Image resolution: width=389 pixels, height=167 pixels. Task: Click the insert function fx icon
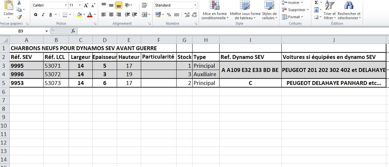73,31
